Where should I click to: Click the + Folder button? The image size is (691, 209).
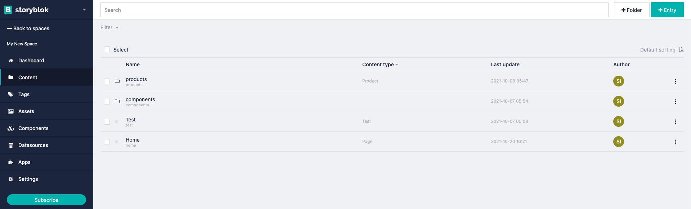pos(631,10)
